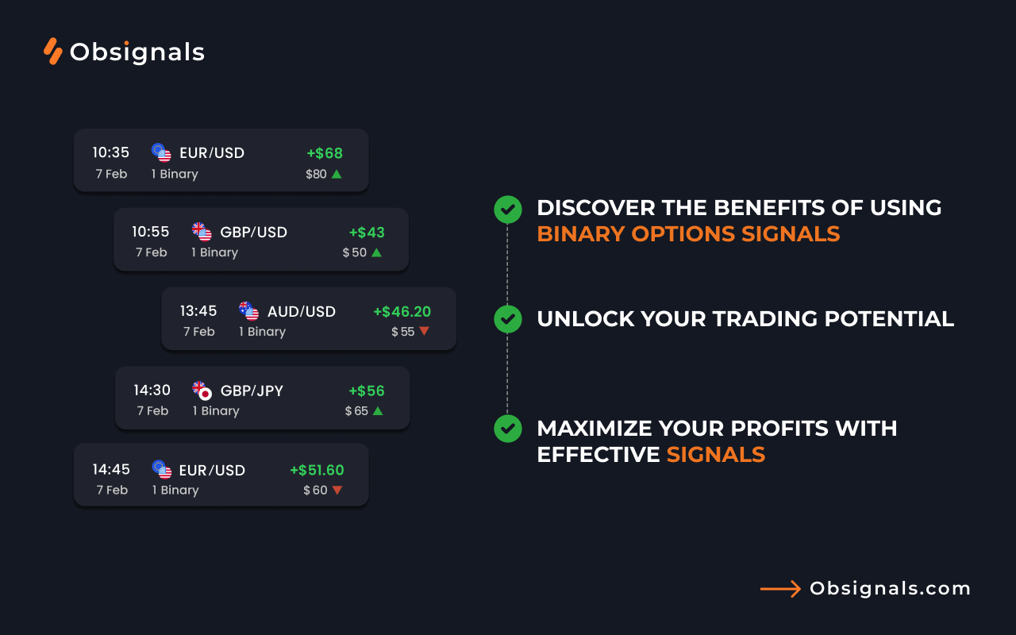Viewport: 1016px width, 635px height.
Task: Click green checkmark beside Unlock Your Trading Potential
Action: pos(508,319)
